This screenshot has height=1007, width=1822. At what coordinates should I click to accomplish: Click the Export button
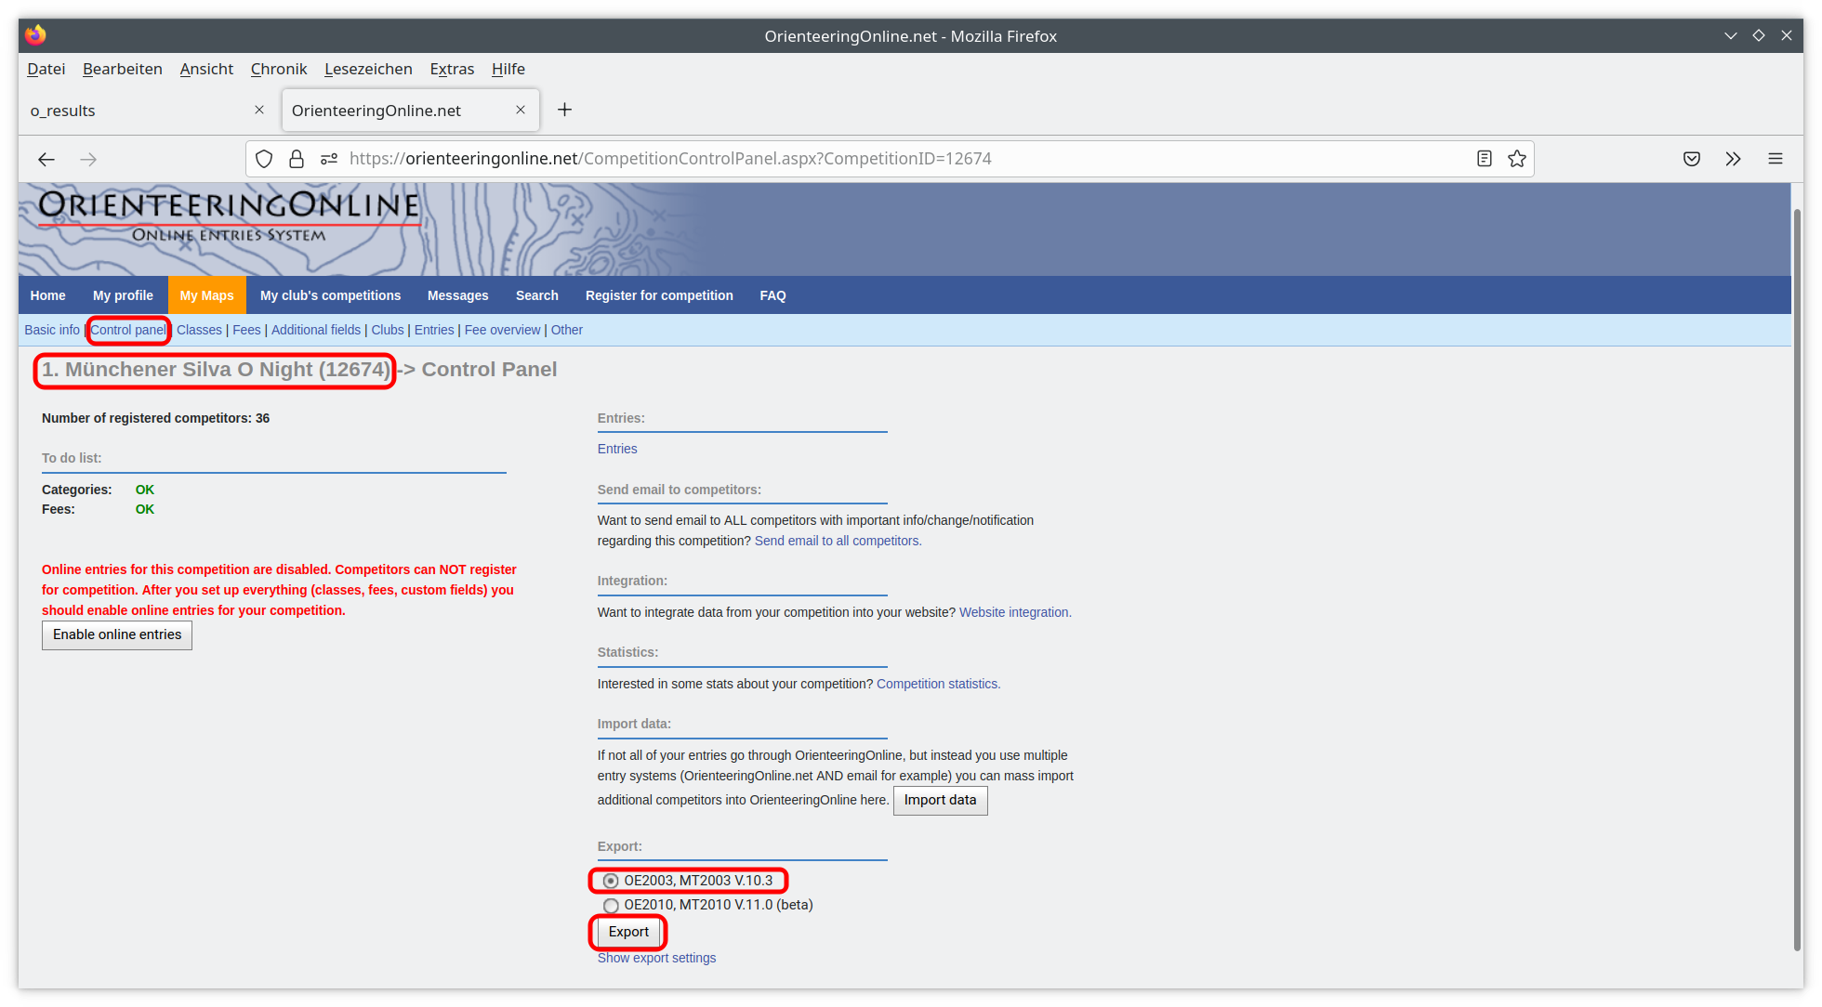(628, 932)
